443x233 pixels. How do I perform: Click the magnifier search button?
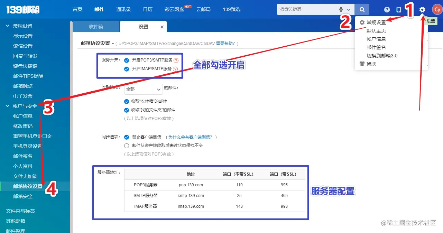pyautogui.click(x=362, y=9)
